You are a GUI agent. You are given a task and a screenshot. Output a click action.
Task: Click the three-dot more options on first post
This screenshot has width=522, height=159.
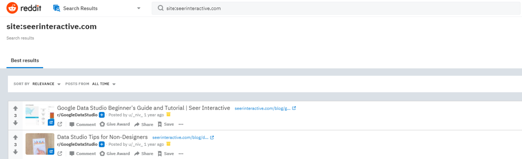point(181,124)
